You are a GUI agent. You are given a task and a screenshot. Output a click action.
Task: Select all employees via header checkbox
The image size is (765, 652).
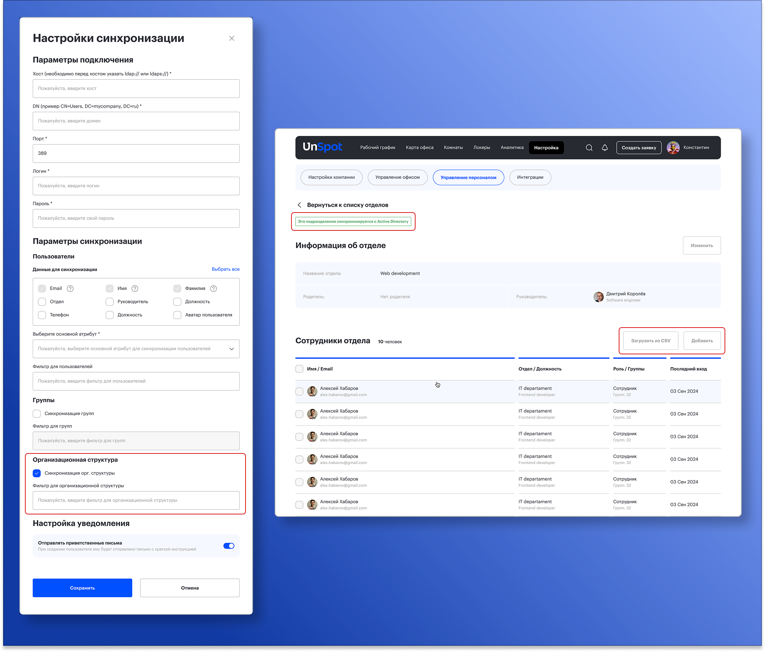click(299, 369)
